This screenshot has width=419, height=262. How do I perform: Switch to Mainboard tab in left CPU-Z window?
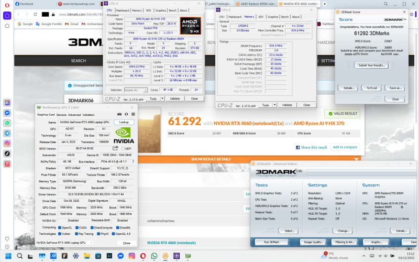123,10
